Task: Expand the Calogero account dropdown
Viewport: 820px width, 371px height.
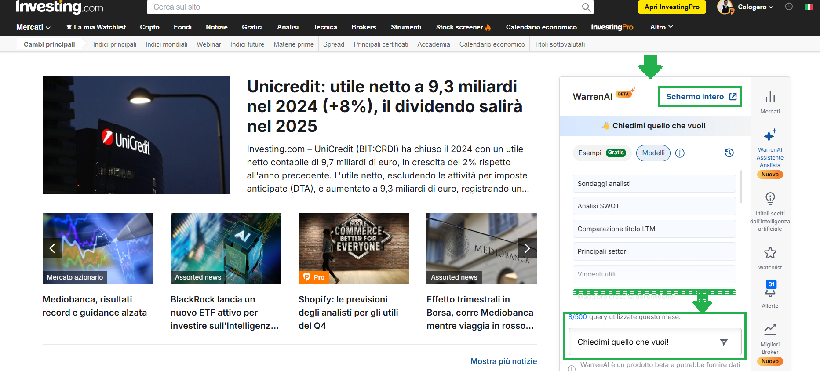Action: (755, 7)
